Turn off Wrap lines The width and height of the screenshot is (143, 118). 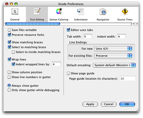pos(9,59)
